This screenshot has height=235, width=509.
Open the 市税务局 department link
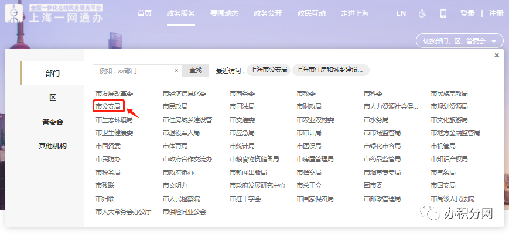coord(108,172)
